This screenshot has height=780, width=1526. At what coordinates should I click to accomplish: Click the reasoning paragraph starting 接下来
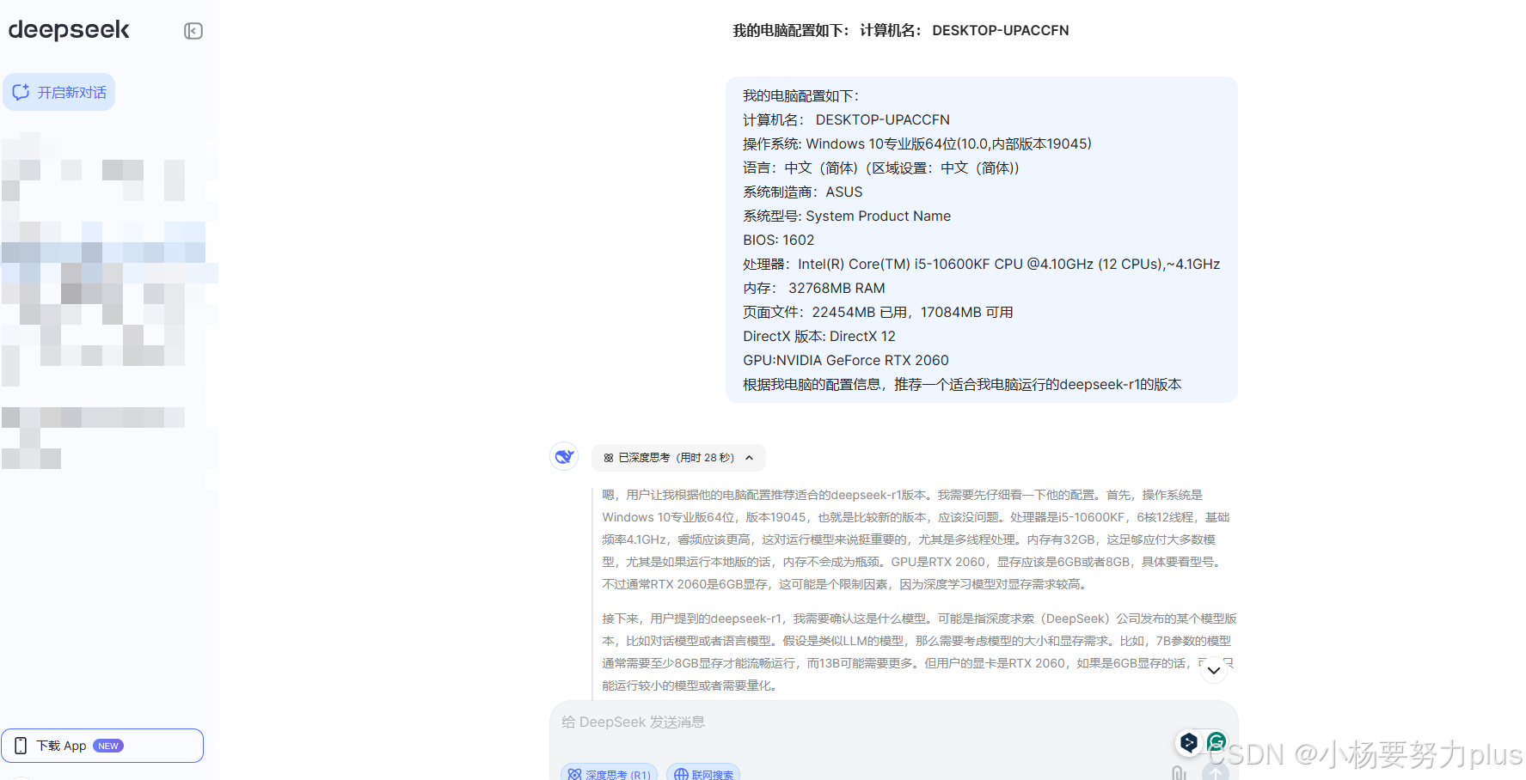[x=919, y=652]
